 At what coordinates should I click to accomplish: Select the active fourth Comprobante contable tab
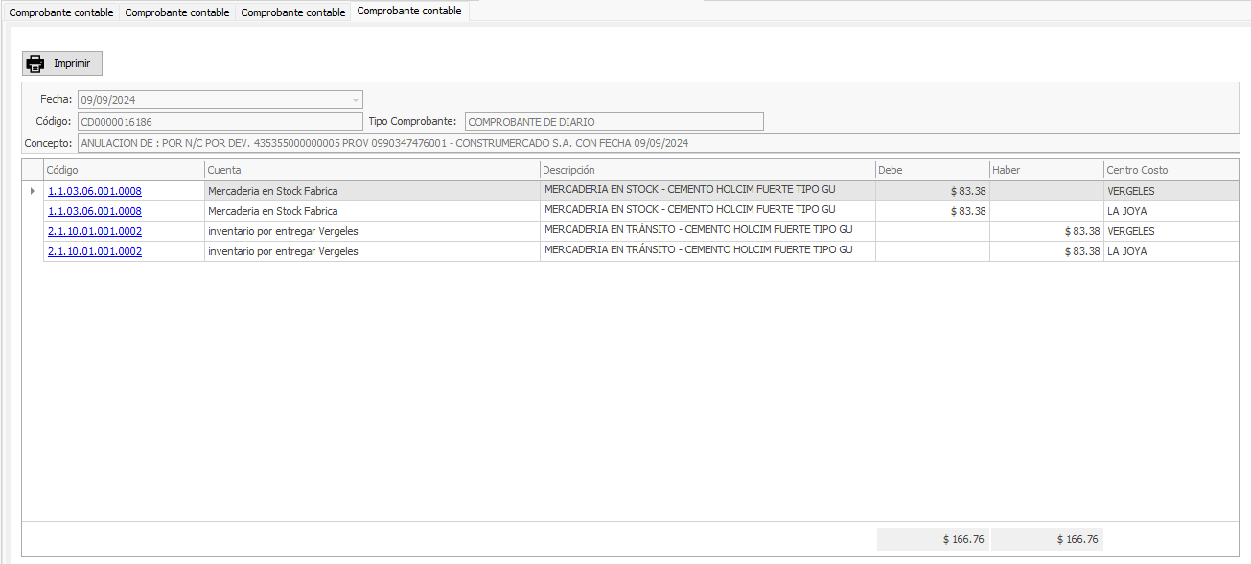coord(409,12)
